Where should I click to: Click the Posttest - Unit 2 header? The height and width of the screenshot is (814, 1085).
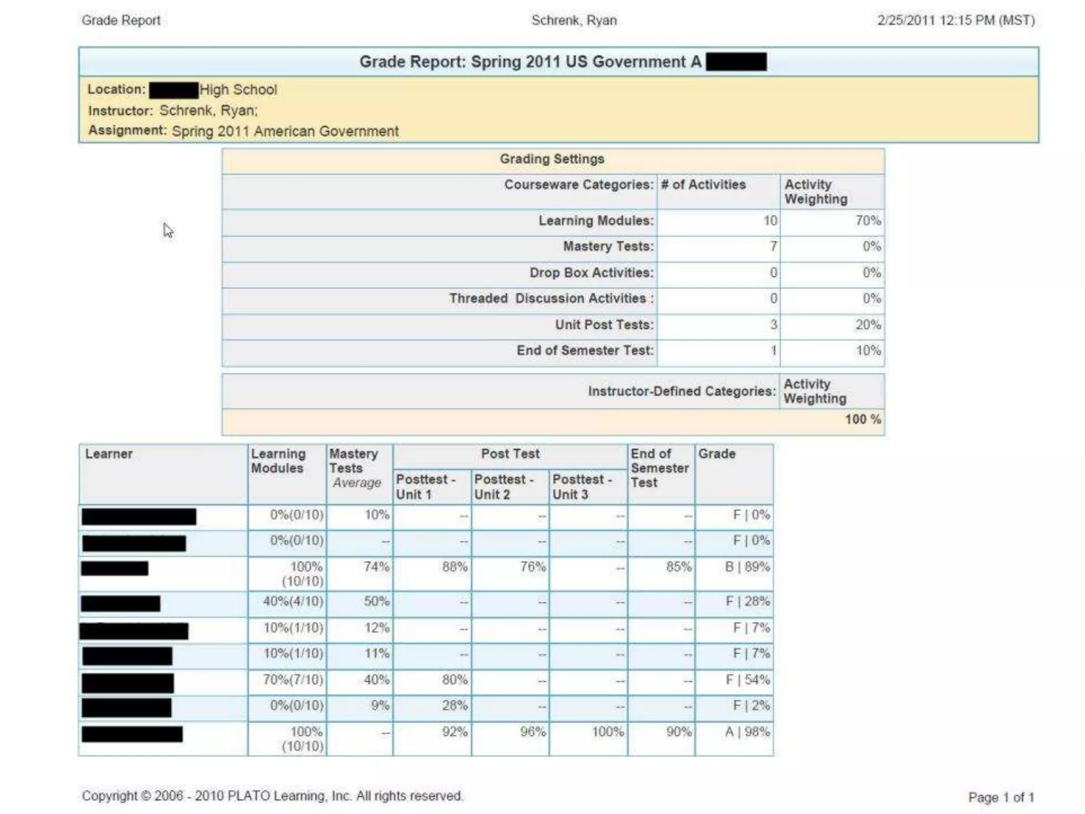tap(503, 486)
